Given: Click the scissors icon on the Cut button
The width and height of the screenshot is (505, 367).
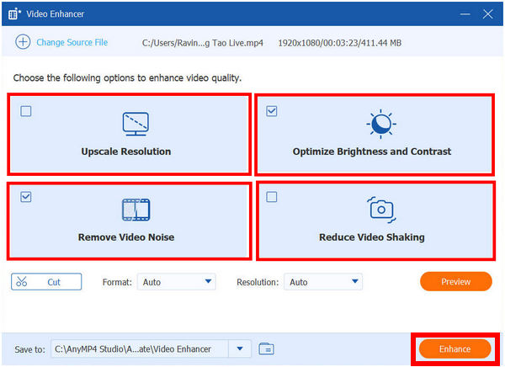Looking at the screenshot, I should [x=22, y=282].
